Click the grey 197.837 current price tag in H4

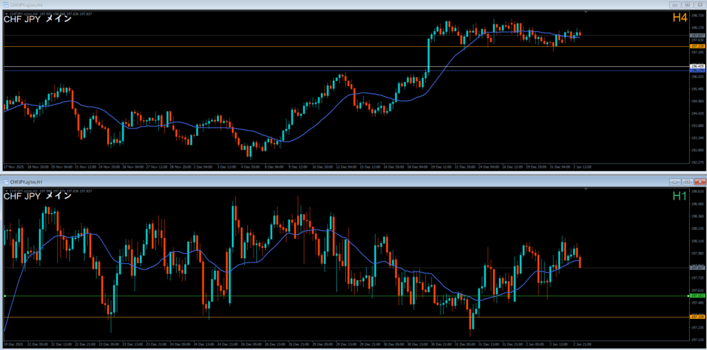[x=697, y=35]
